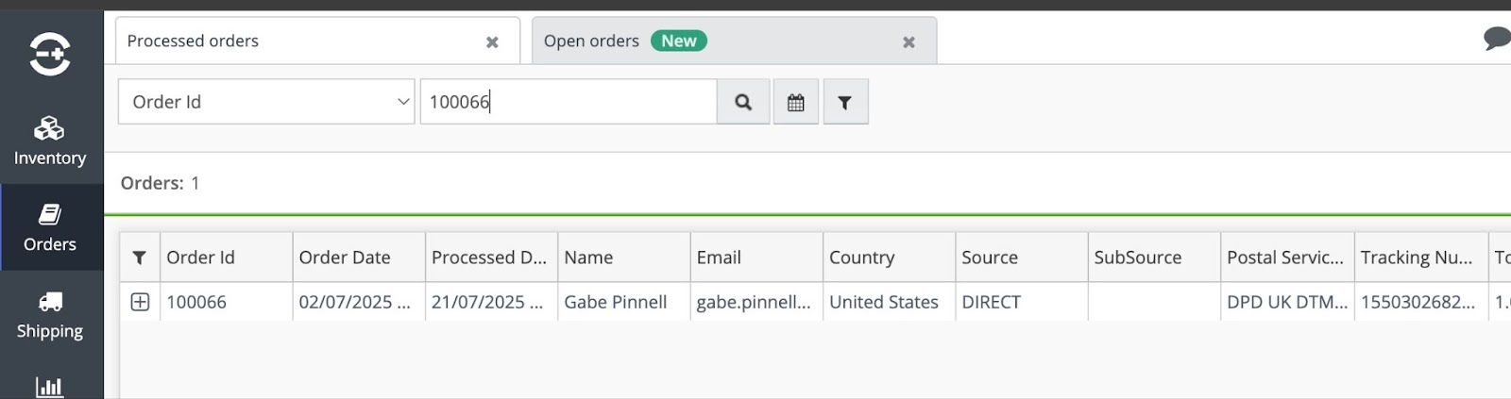Open the Inventory section
The image size is (1511, 399).
coord(50,141)
